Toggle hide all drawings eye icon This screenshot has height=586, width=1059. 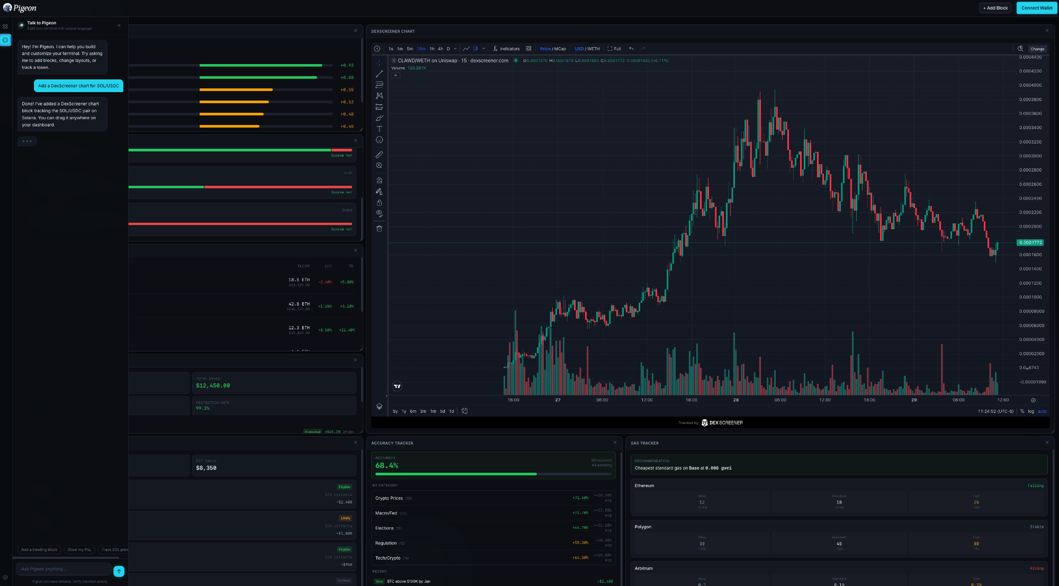379,213
